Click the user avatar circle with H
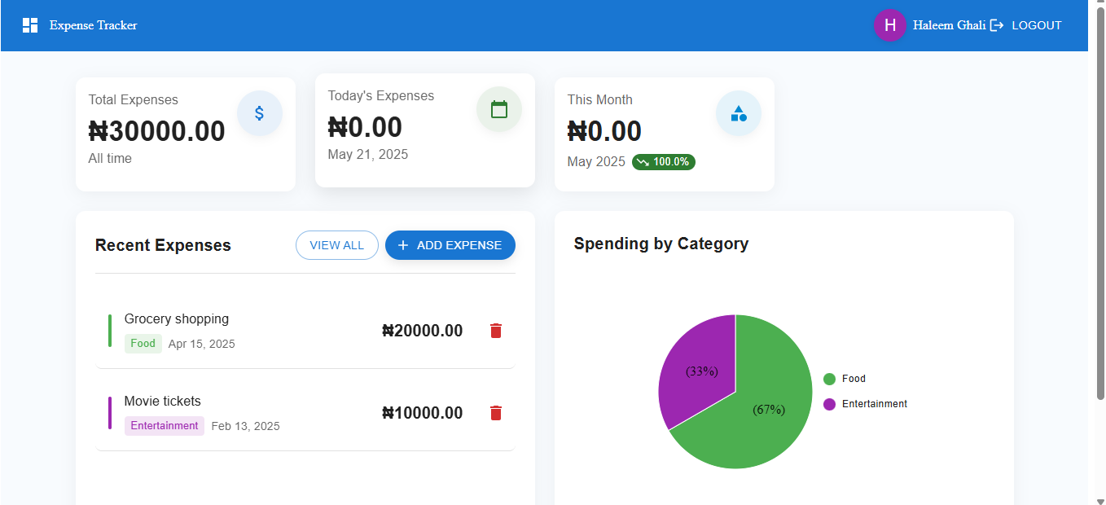This screenshot has width=1106, height=505. (889, 25)
